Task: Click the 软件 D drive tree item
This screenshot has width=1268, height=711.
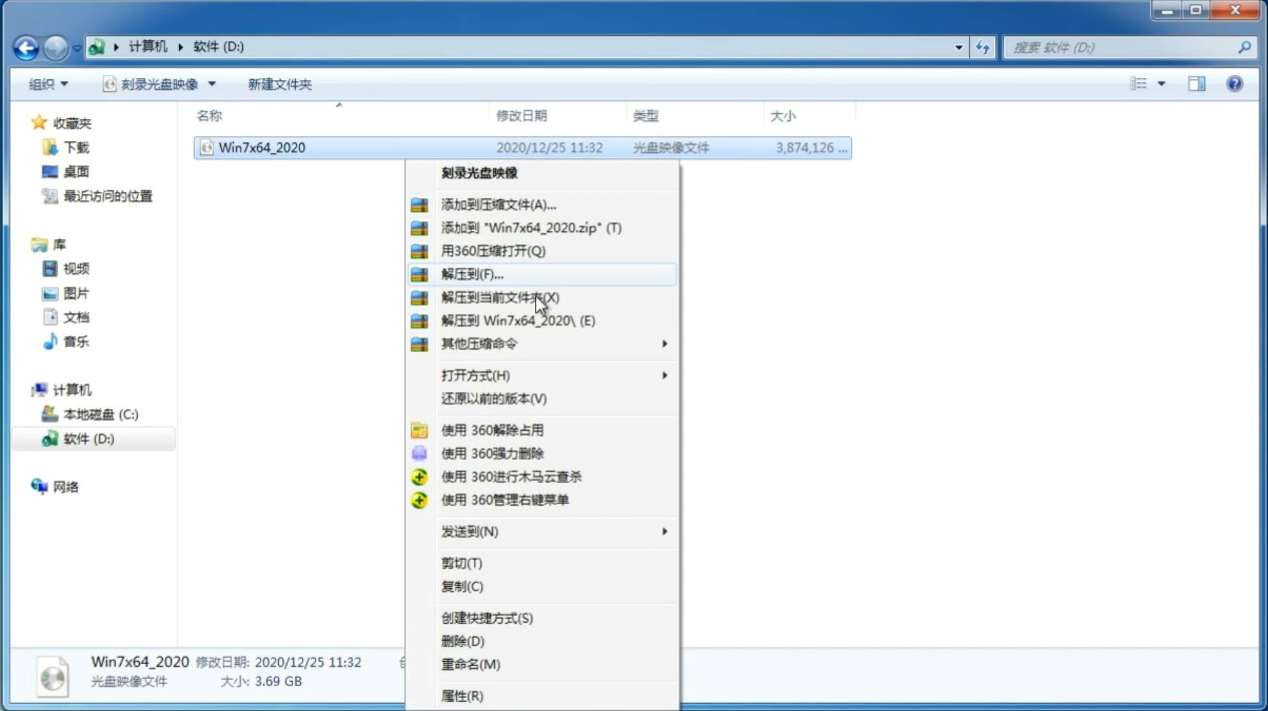Action: 88,438
